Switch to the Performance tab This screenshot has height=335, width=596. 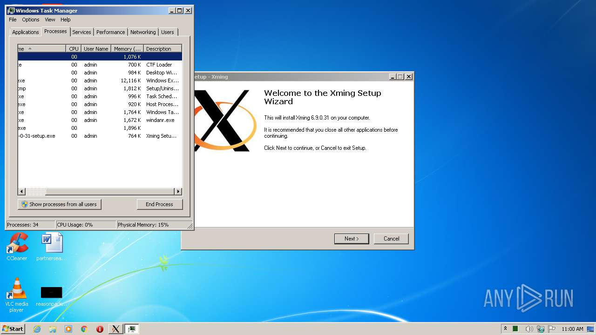point(110,32)
